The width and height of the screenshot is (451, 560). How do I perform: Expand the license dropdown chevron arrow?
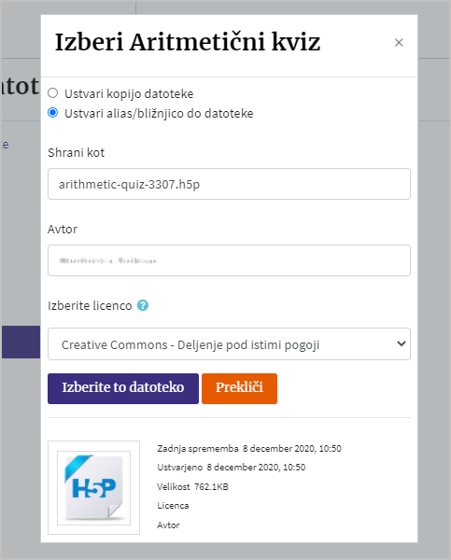coord(402,343)
